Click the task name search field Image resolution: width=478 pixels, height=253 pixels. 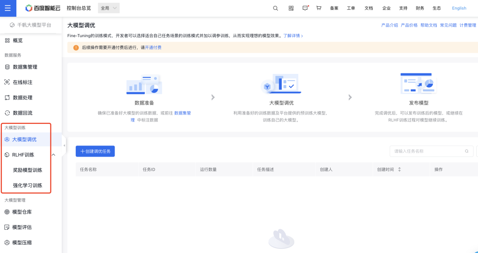427,151
